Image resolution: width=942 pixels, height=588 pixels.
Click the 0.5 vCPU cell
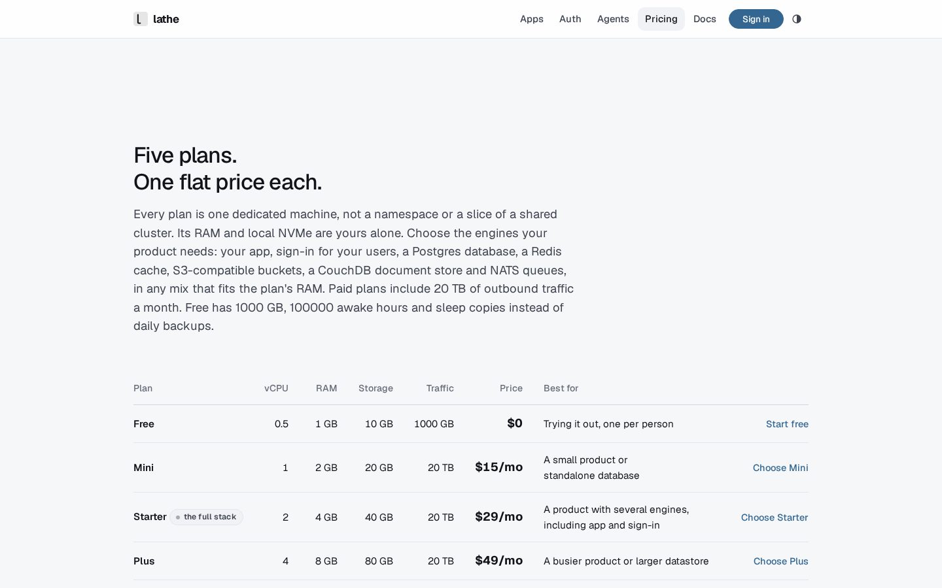pos(281,424)
